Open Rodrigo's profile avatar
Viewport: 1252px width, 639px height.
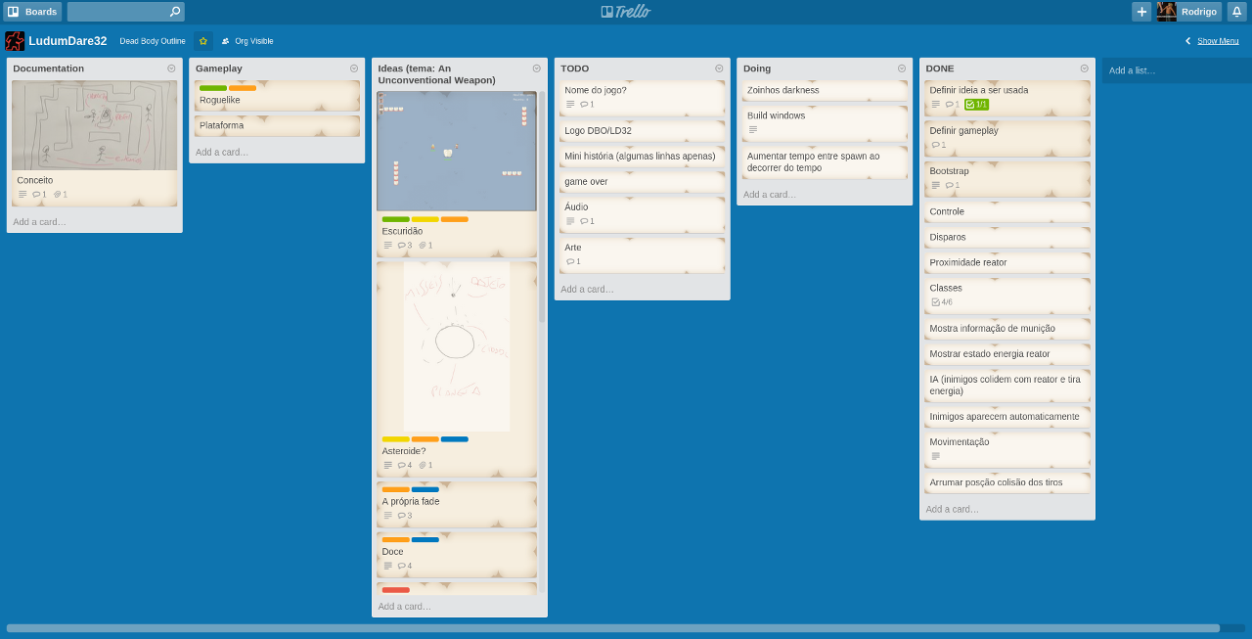1167,12
